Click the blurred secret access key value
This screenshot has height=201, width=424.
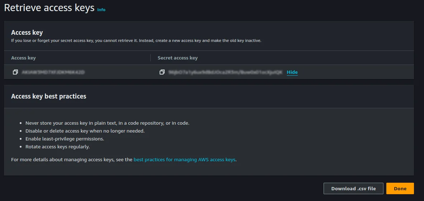pyautogui.click(x=226, y=72)
